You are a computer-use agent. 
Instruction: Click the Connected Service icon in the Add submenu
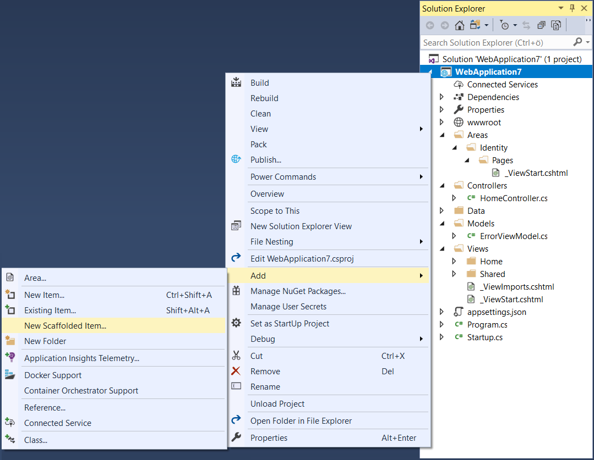[10, 422]
